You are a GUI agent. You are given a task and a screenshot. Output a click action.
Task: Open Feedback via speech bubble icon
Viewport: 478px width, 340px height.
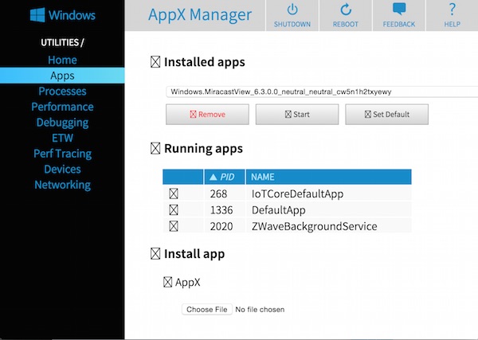coord(399,9)
